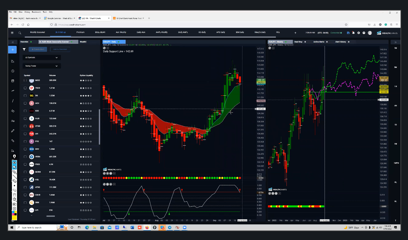Reload the browser page
Viewport: 408px width, 240px height.
coord(23,25)
